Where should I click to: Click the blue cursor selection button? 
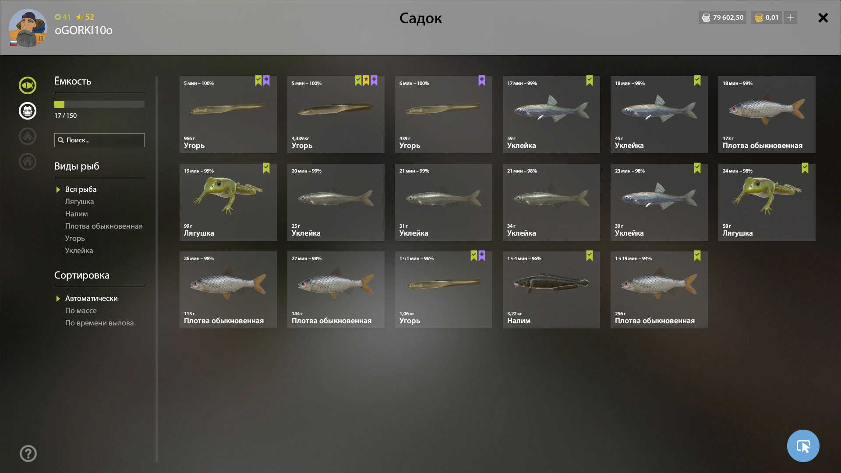click(803, 446)
